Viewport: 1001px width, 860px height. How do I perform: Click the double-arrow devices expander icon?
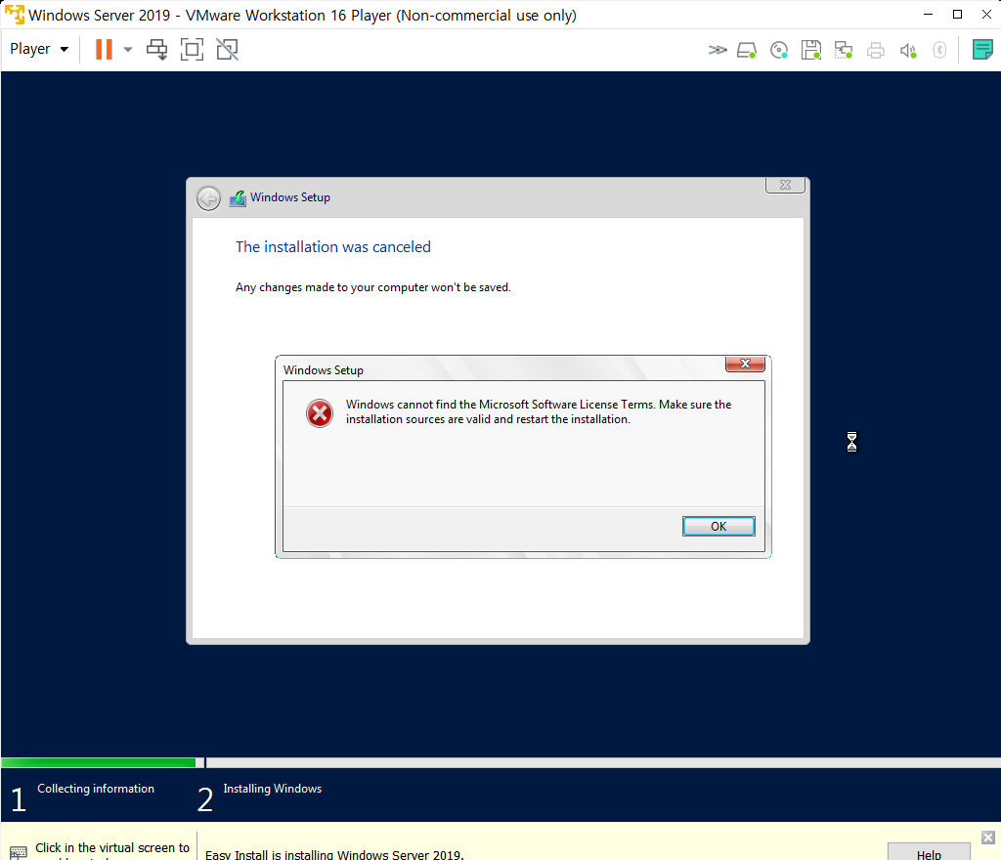[718, 50]
